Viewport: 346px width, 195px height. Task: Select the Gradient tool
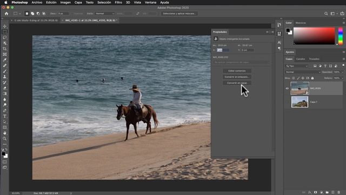pyautogui.click(x=5, y=94)
